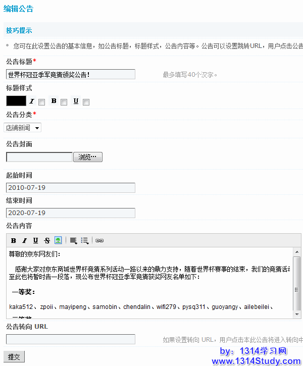Click the redirect URL input field
303x366 pixels.
coord(71,339)
